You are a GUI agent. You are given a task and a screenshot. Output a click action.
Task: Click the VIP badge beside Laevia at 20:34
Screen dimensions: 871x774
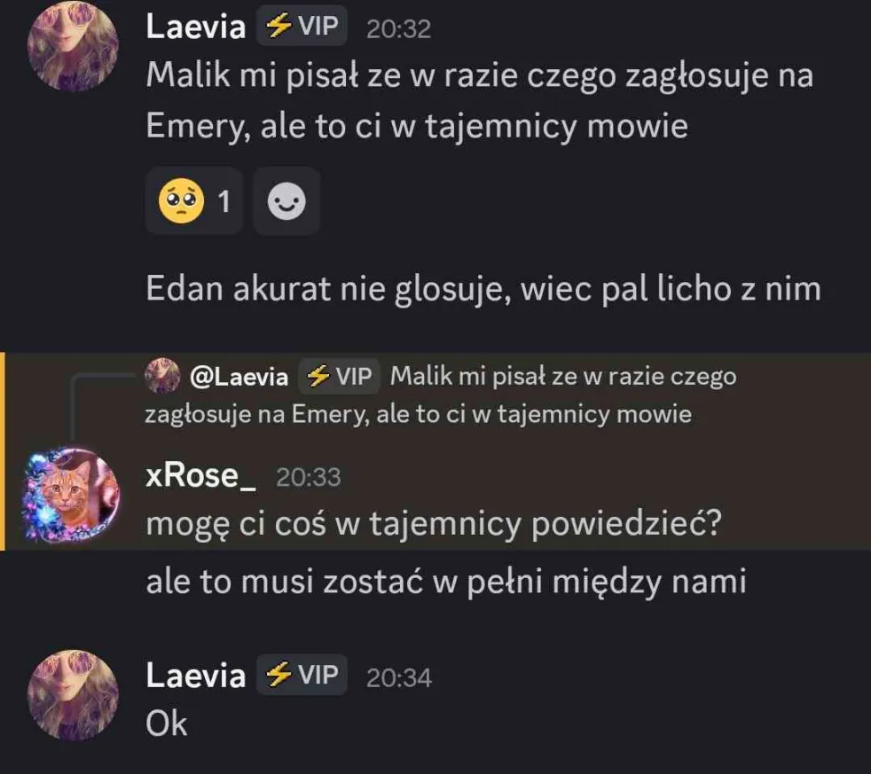pyautogui.click(x=302, y=675)
